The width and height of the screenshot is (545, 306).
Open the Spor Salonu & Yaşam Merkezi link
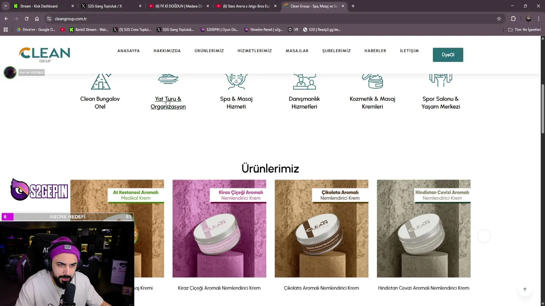[x=441, y=102]
